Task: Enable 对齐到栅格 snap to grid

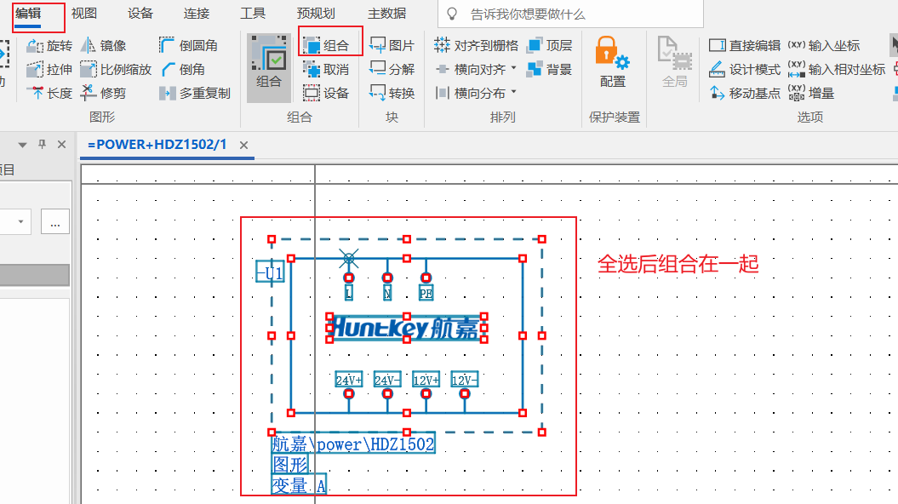Action: (476, 46)
